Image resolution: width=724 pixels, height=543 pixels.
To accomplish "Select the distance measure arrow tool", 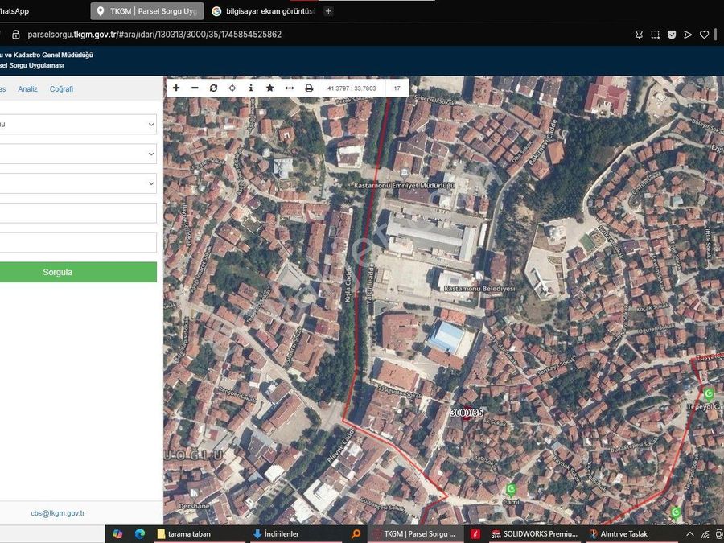I will 290,88.
